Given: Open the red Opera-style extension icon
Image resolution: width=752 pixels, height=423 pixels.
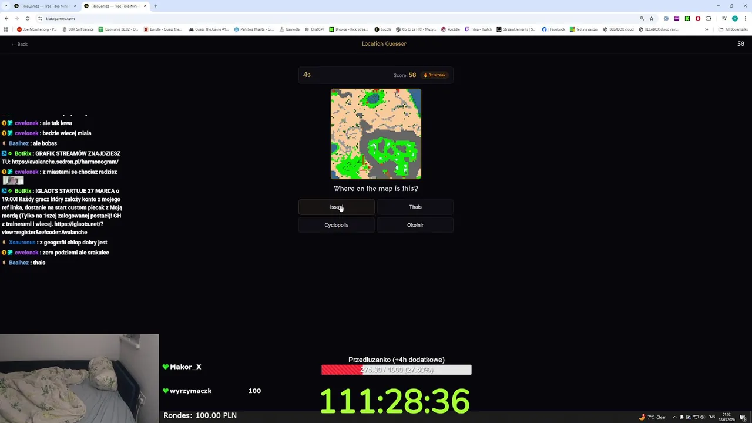Looking at the screenshot, I should coord(698,18).
